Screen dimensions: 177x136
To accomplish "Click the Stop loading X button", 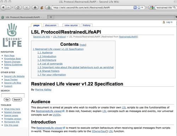I will [x=27, y=7].
